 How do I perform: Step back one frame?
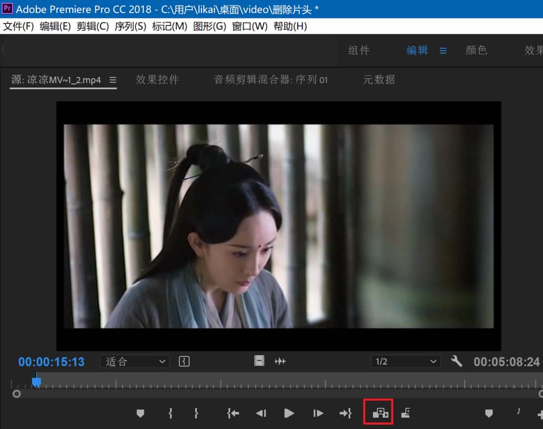point(261,413)
